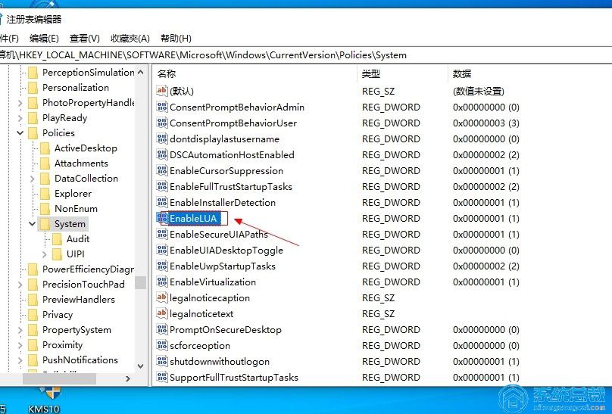
Task: Click the DWORD icon beside EnableInstallerDetection
Action: pos(161,202)
